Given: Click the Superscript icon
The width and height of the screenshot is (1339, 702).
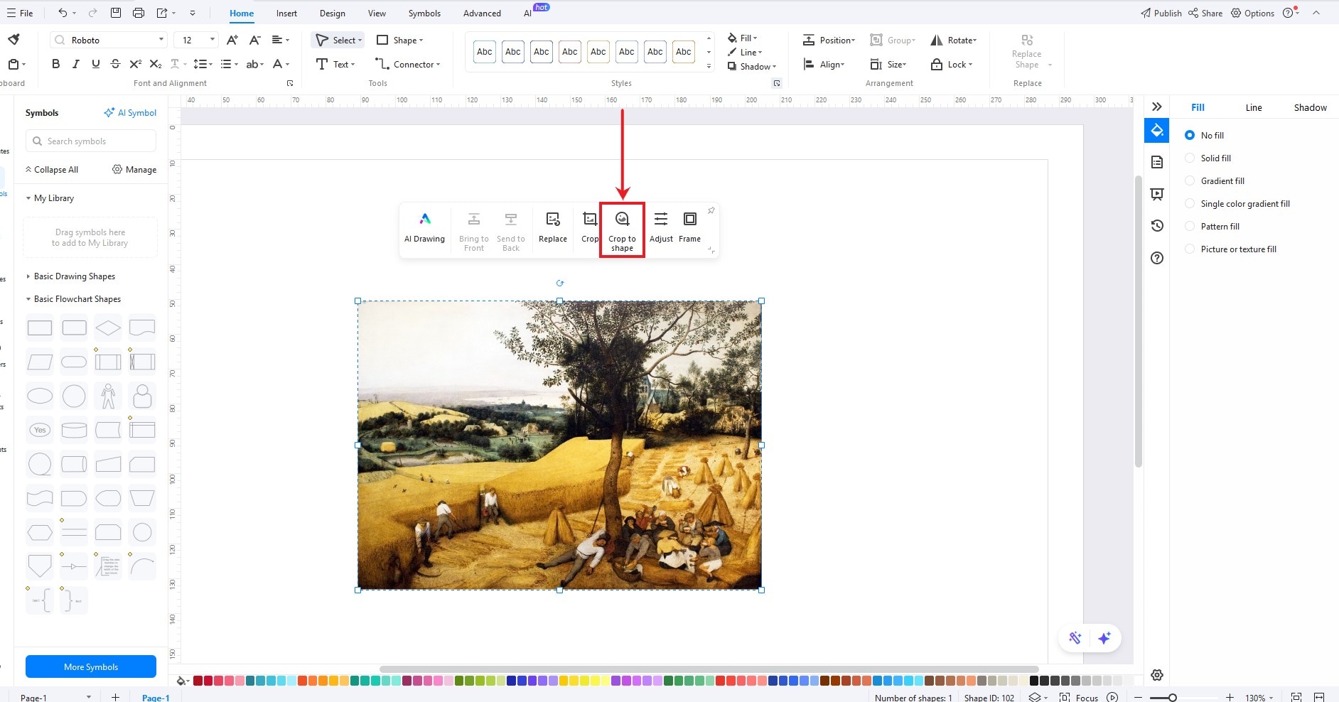Looking at the screenshot, I should (x=136, y=64).
